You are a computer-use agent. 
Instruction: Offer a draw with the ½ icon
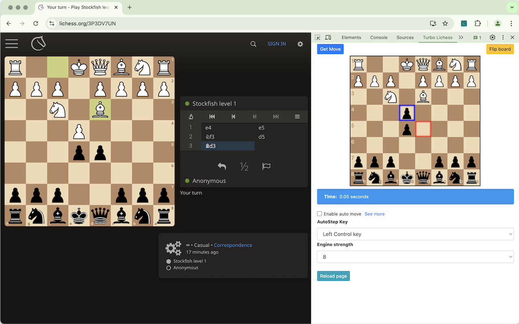coord(244,166)
